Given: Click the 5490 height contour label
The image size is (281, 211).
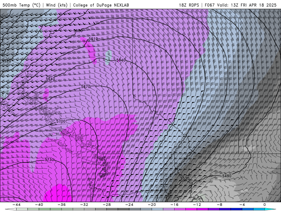Looking at the screenshot, I should 227,176.
